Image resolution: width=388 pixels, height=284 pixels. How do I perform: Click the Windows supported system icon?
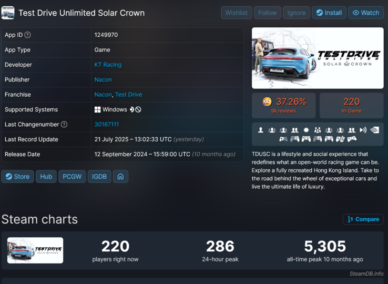point(97,109)
